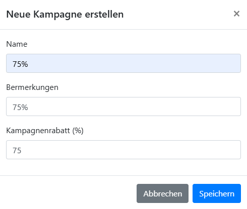
Task: Close the Neue Kampagne erstellen dialog
Action: [236, 14]
